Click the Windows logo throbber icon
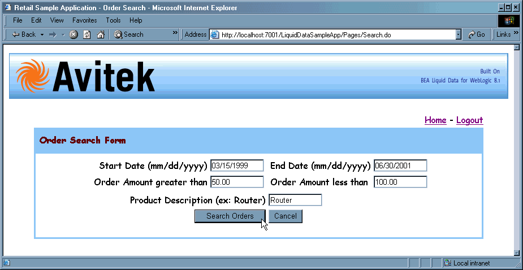 click(x=509, y=21)
